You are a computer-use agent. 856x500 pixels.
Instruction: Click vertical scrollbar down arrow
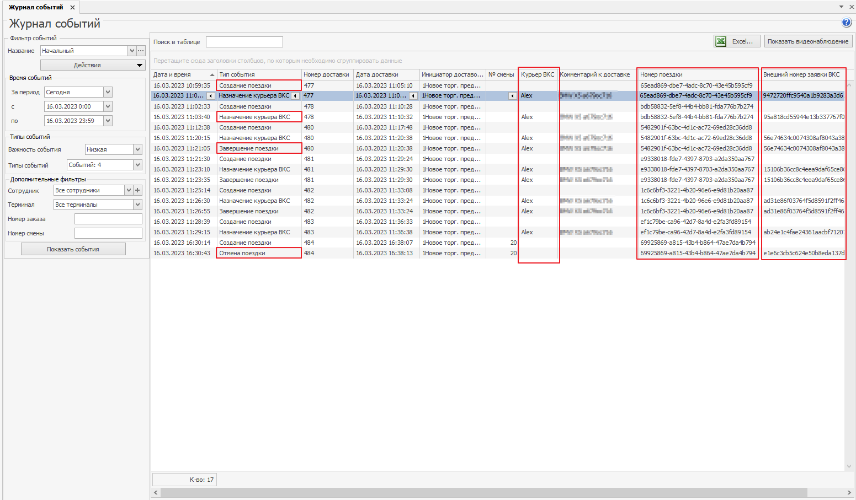(x=849, y=466)
